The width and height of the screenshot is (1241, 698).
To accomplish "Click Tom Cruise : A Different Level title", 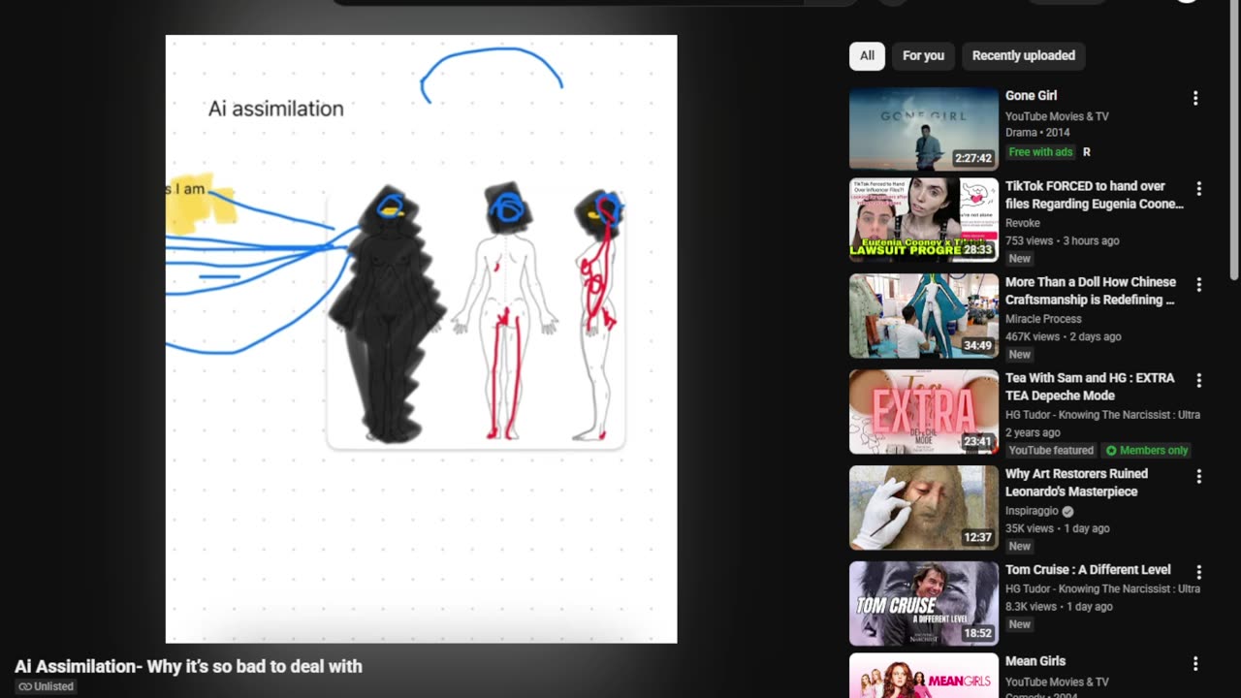I will 1088,570.
